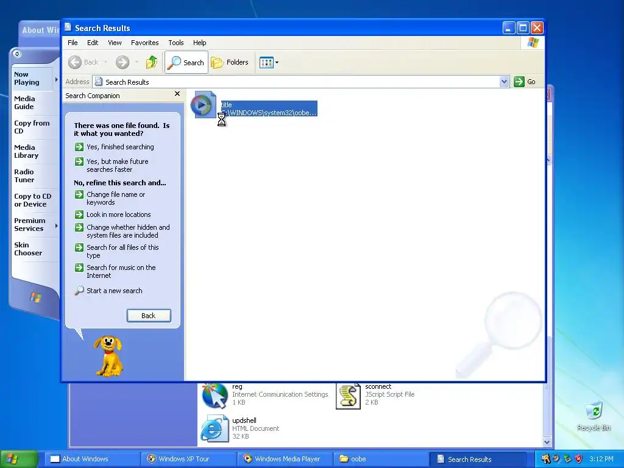Open the Favorites menu

(x=145, y=43)
